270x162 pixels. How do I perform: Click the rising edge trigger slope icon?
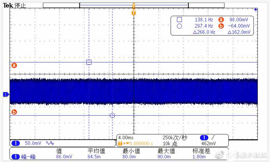[x=213, y=137]
